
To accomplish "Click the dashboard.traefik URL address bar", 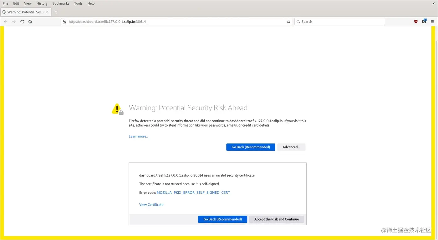I will click(177, 22).
